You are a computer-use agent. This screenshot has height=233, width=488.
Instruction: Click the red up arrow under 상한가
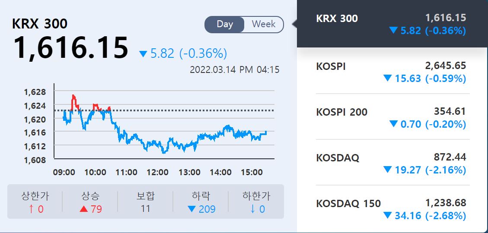(31, 210)
